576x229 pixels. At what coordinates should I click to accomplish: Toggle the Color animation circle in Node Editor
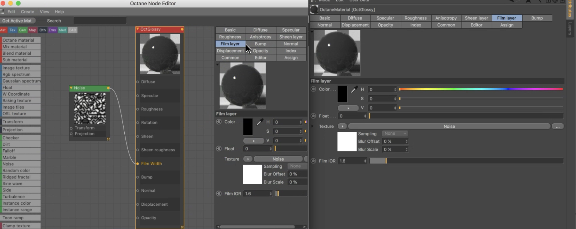(219, 122)
